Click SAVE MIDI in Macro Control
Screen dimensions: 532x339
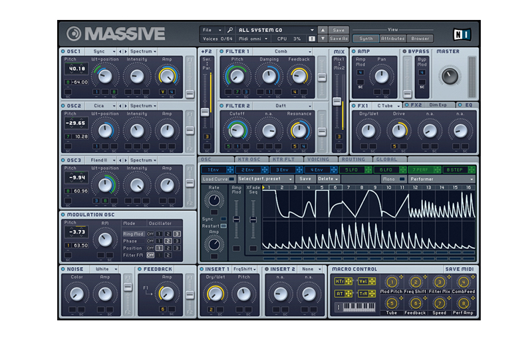(460, 269)
